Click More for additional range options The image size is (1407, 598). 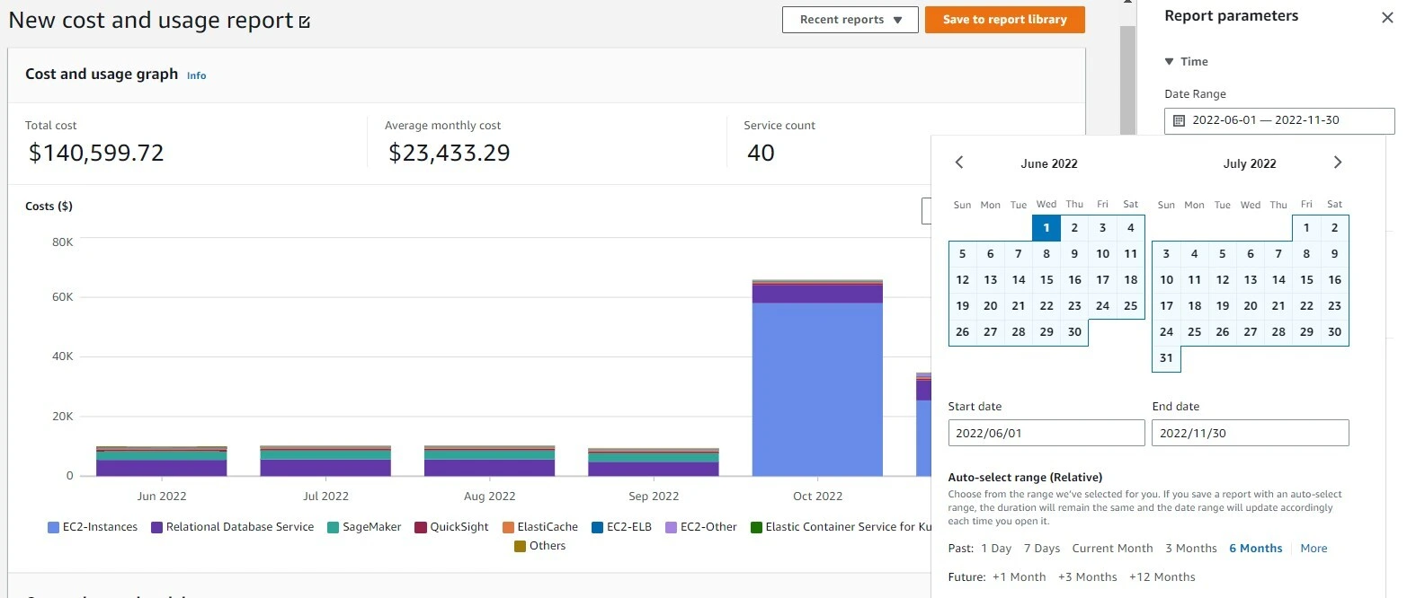tap(1313, 548)
